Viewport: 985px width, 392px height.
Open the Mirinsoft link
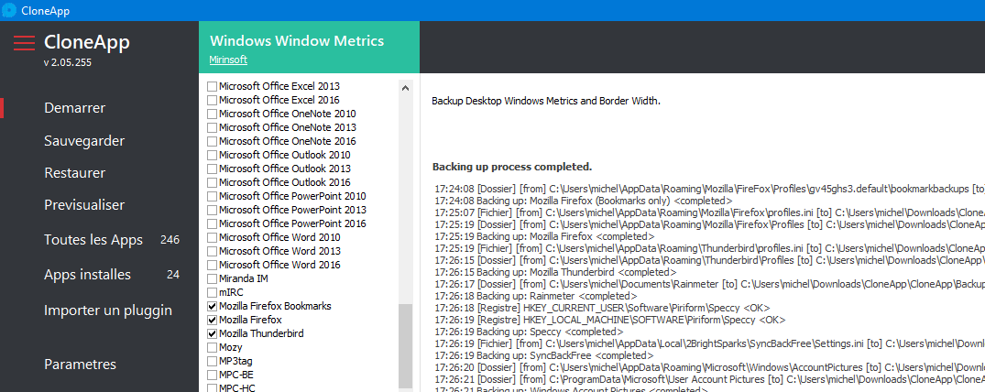228,60
